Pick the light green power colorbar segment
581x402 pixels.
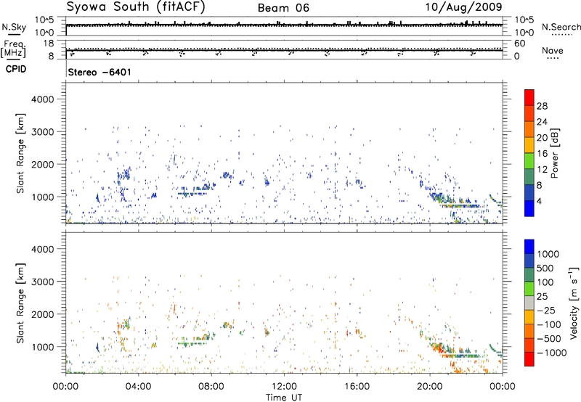[x=529, y=161]
